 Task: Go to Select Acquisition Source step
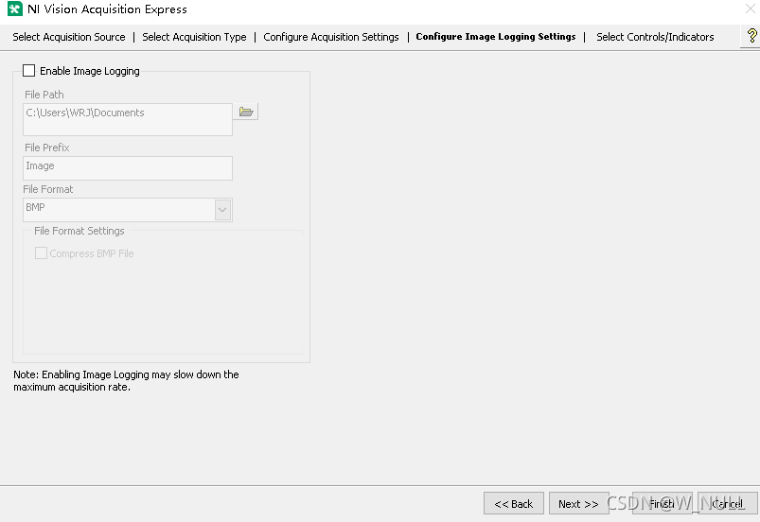click(x=69, y=37)
